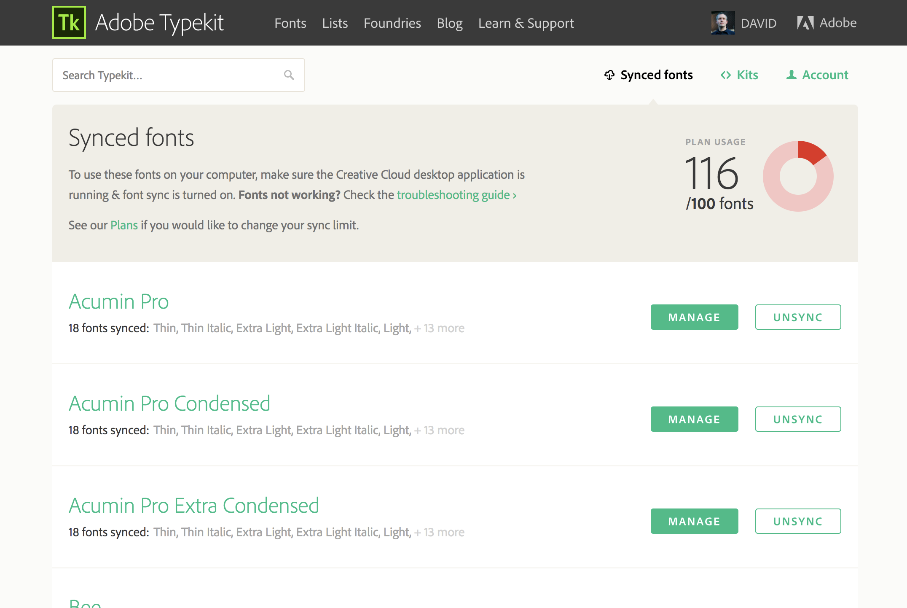Open Learn & Support
This screenshot has width=907, height=608.
[526, 23]
